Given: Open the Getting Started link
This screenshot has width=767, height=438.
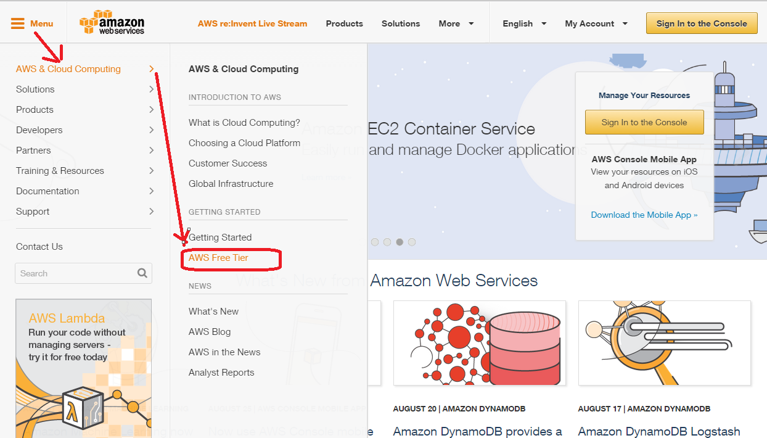Looking at the screenshot, I should click(220, 238).
